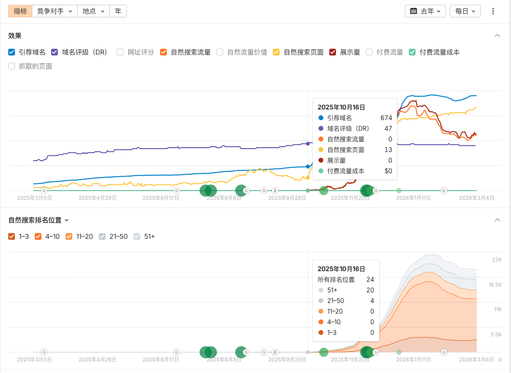
Task: Click Google marker near 2025年11月20日 in 效果 chart
Action: click(x=376, y=191)
